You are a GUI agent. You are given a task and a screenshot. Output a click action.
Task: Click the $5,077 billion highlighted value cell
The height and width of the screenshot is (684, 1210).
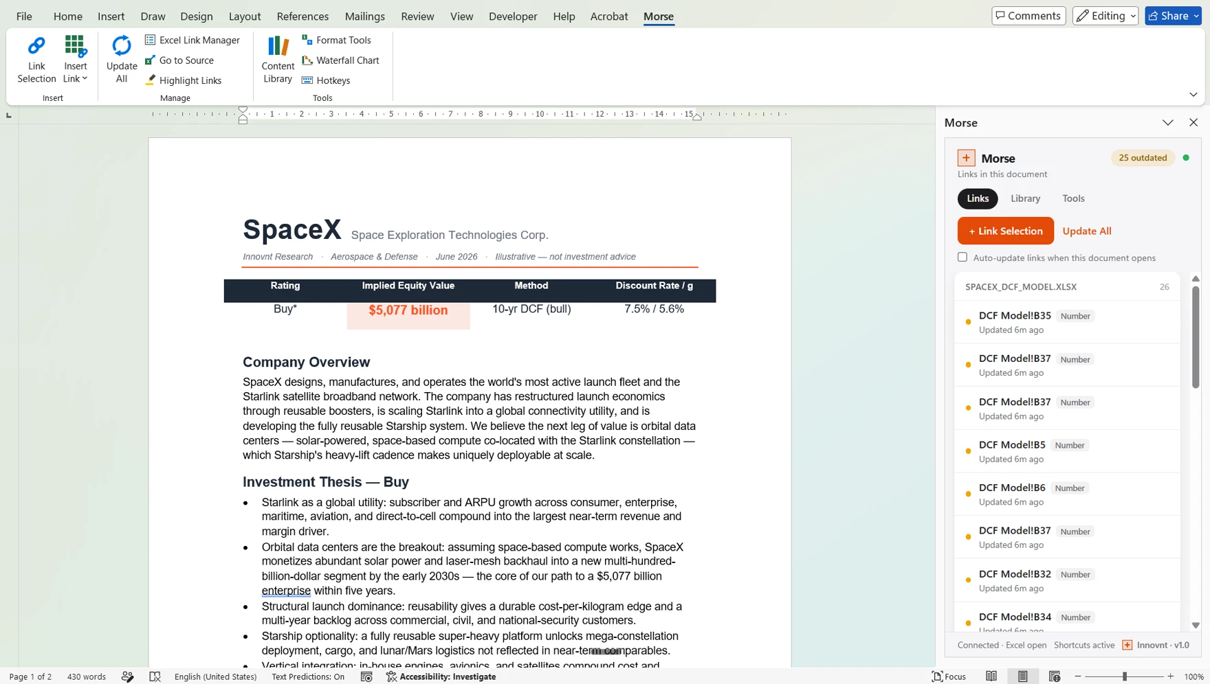pos(408,315)
